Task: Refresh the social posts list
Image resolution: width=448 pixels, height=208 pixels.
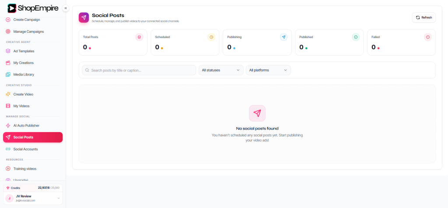Action: tap(423, 17)
